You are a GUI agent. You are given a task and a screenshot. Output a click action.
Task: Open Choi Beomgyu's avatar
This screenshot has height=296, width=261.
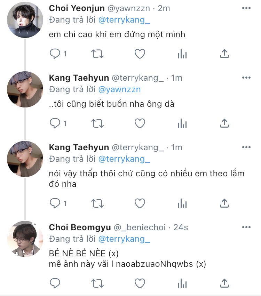25,239
